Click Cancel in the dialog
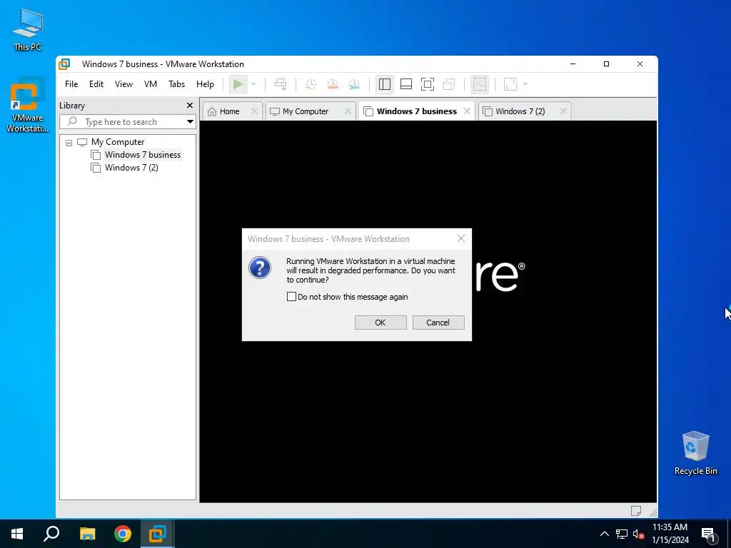The image size is (731, 548). (438, 323)
